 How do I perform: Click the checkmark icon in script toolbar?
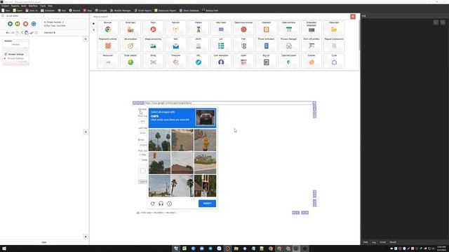[32, 33]
